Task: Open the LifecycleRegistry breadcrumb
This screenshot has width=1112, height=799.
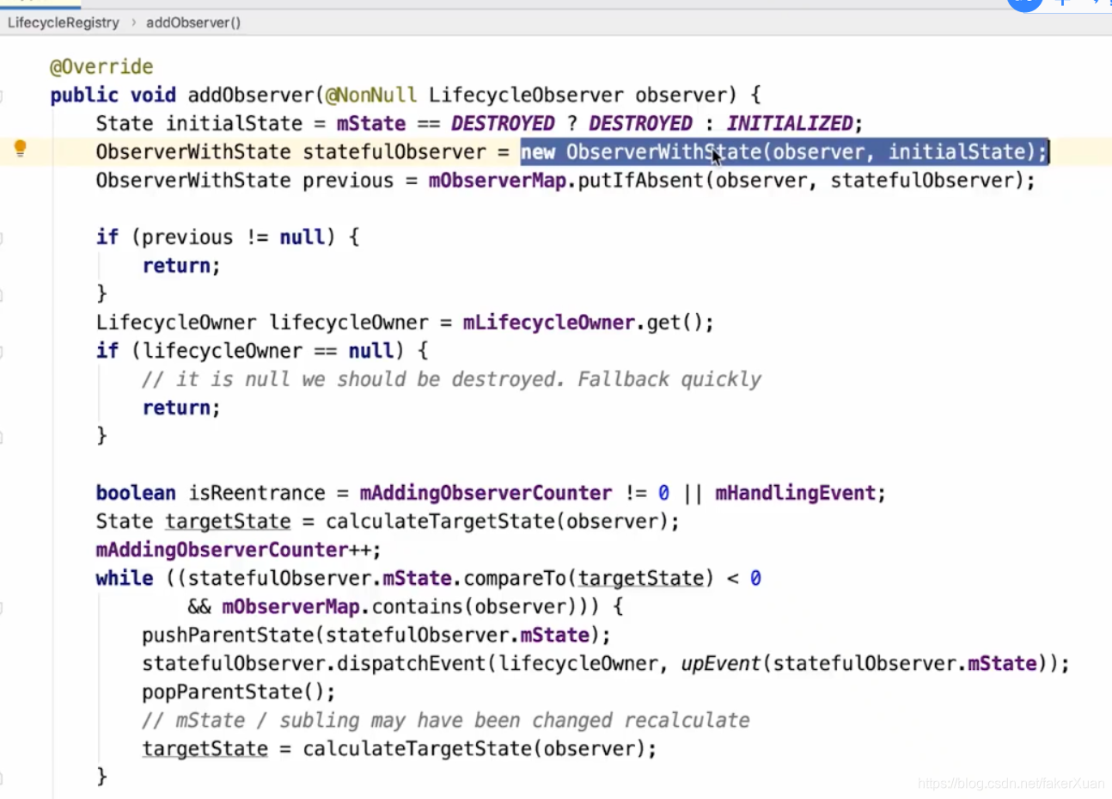Action: [x=64, y=22]
